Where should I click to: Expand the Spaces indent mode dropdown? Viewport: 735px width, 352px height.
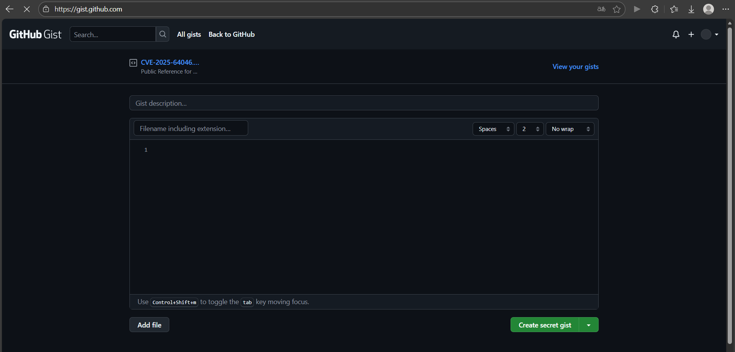coord(493,129)
